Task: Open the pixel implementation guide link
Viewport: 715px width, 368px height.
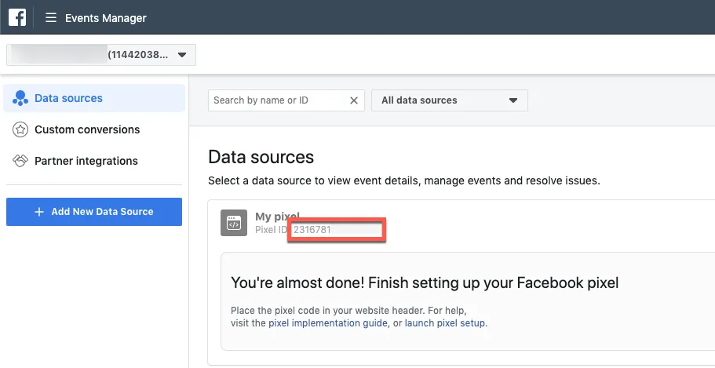Action: [328, 323]
